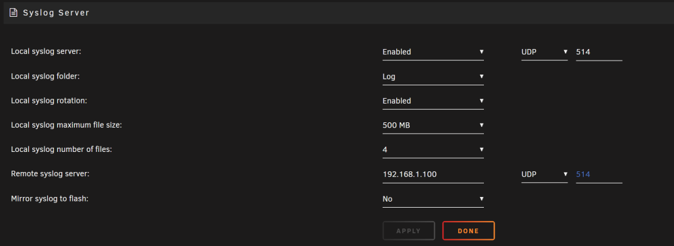Open the local server UDP protocol dropdown
The width and height of the screenshot is (674, 246).
pos(544,52)
